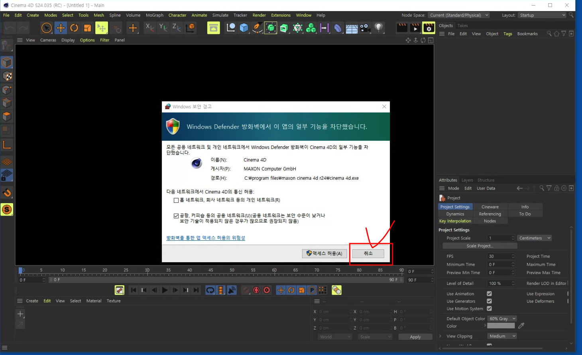Open Node Space dropdown
Image resolution: width=582 pixels, height=355 pixels.
(459, 15)
